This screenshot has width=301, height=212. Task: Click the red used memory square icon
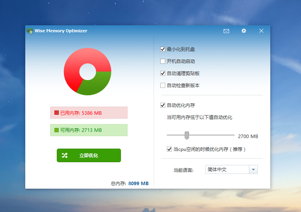56,113
